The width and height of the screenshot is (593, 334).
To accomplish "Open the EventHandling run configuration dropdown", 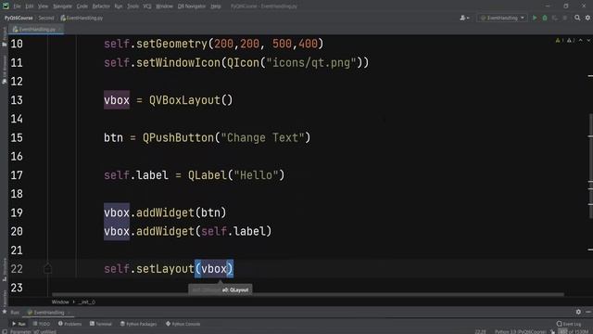I will tap(502, 18).
